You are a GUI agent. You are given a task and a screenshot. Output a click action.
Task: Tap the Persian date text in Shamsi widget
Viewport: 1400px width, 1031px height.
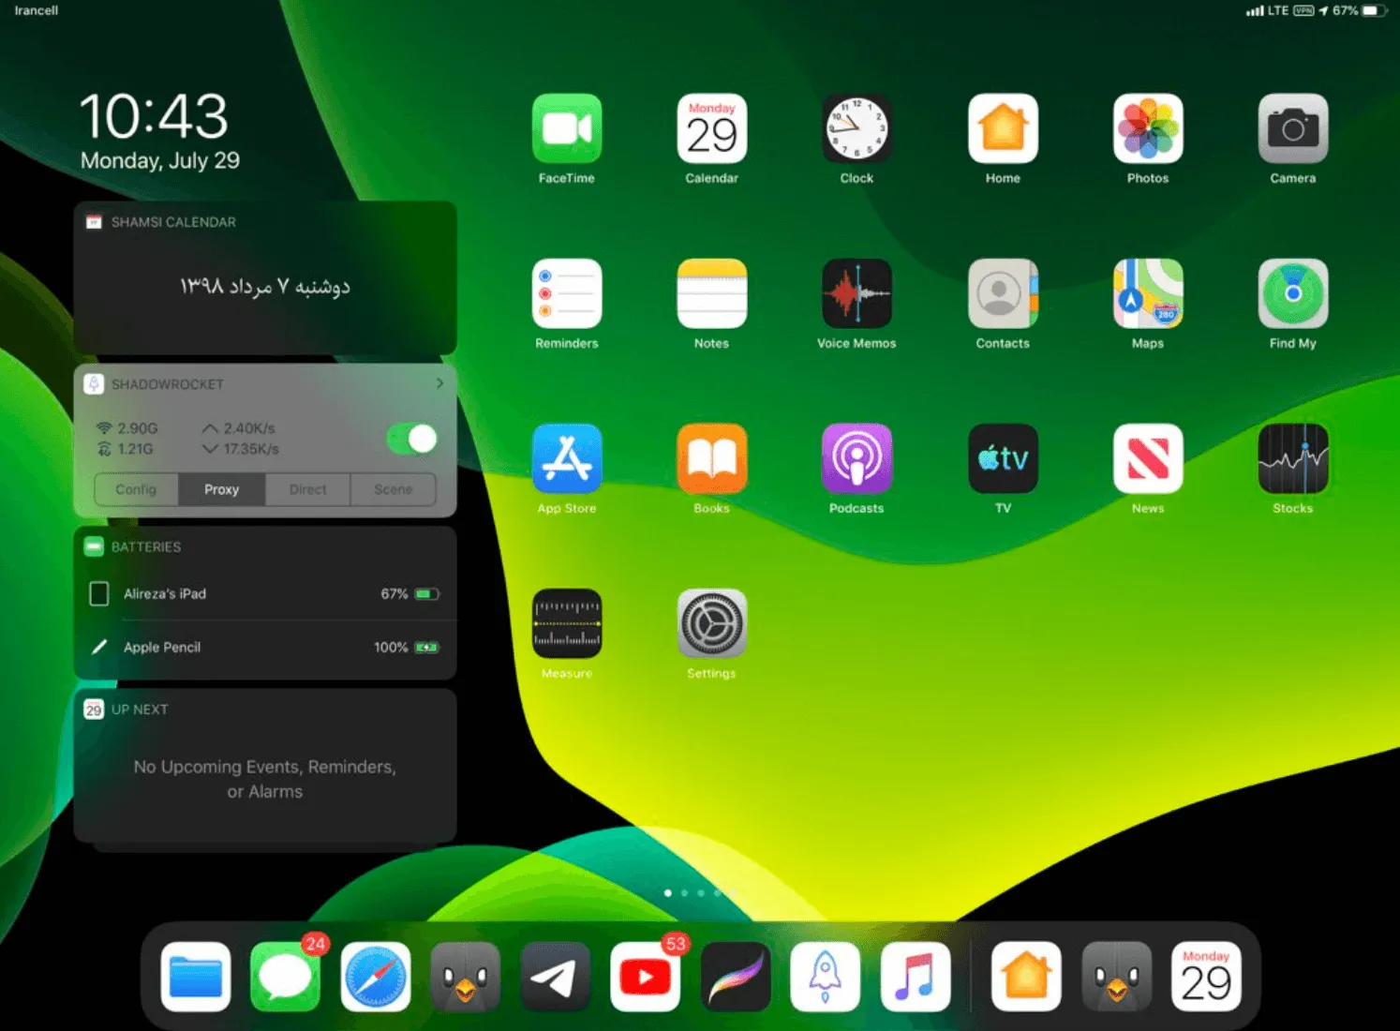pyautogui.click(x=265, y=286)
